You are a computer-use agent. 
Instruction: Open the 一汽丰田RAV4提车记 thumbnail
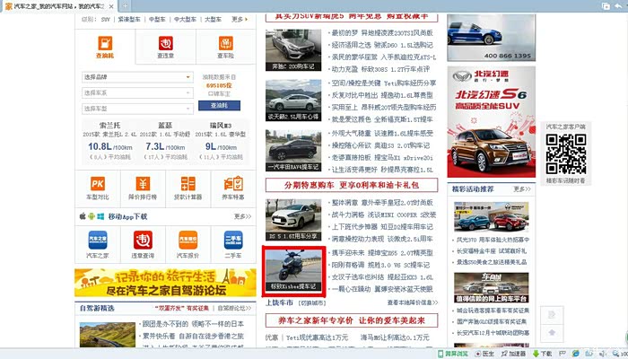tap(293, 150)
